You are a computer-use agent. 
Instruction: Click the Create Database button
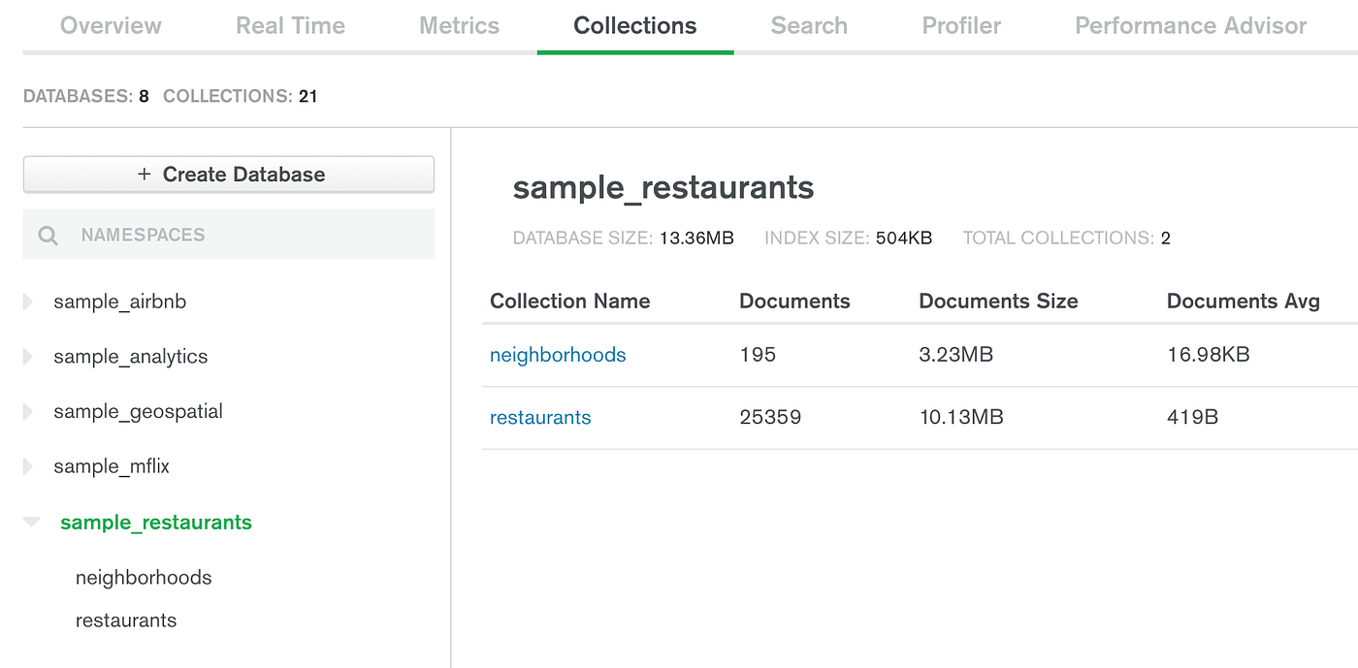[x=229, y=175]
